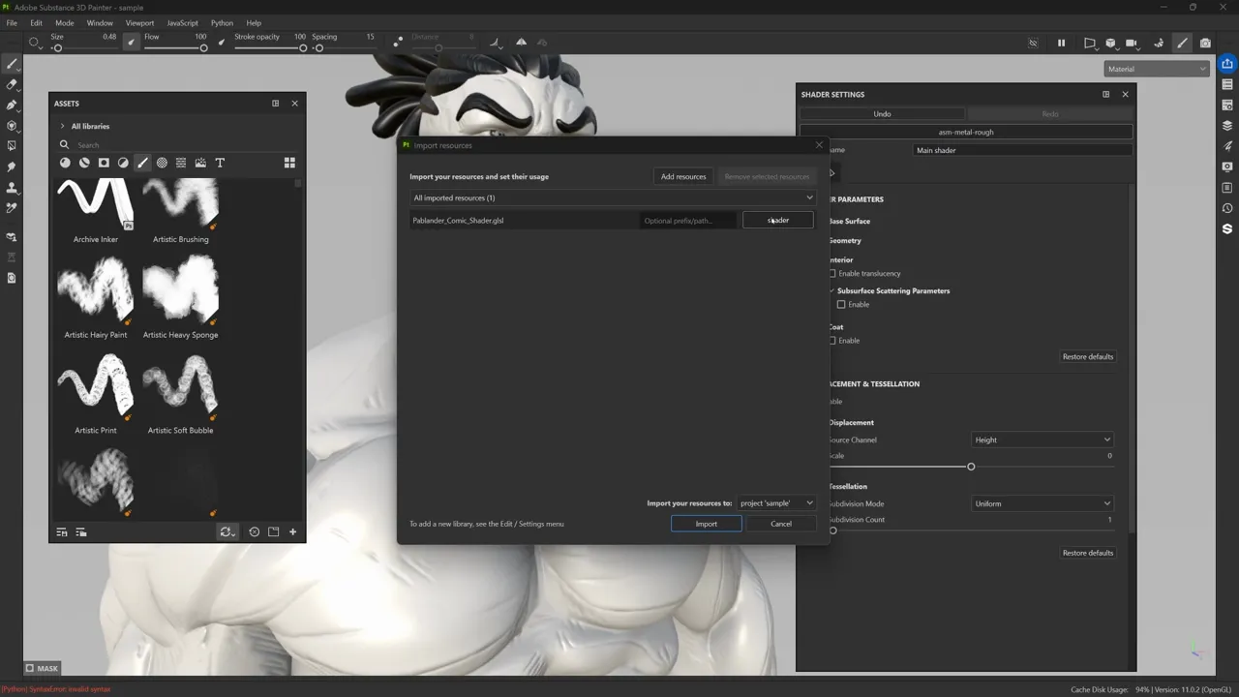Import the Pablander_Comic_Shader.glsl resource
The width and height of the screenshot is (1239, 697).
706,523
